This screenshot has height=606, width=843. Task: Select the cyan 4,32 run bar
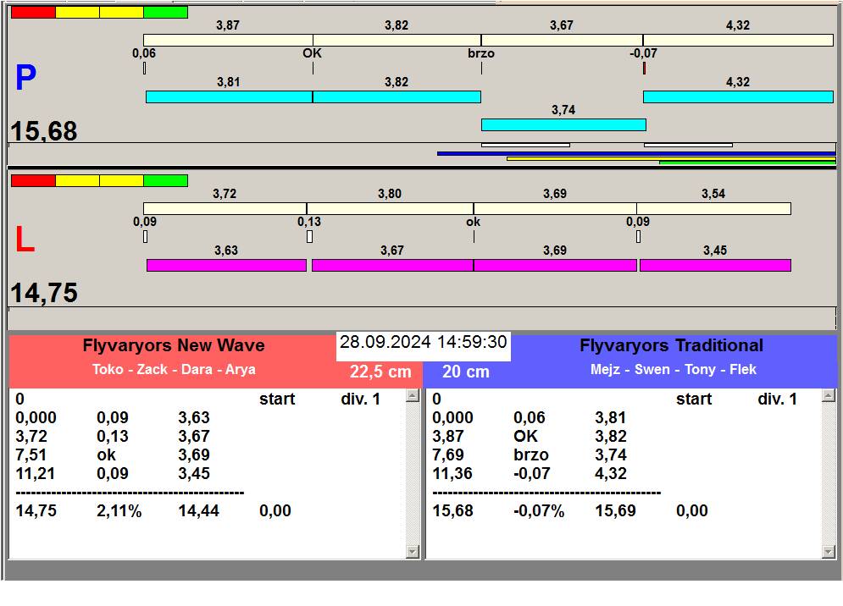pos(738,96)
